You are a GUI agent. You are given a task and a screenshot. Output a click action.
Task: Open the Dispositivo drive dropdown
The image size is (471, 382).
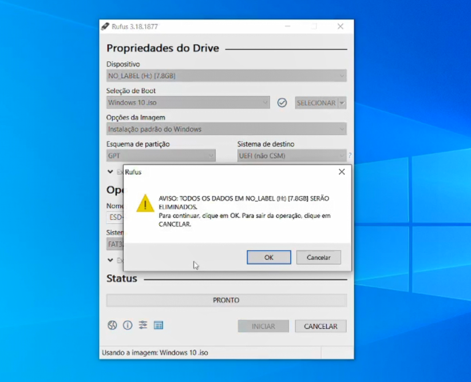227,75
